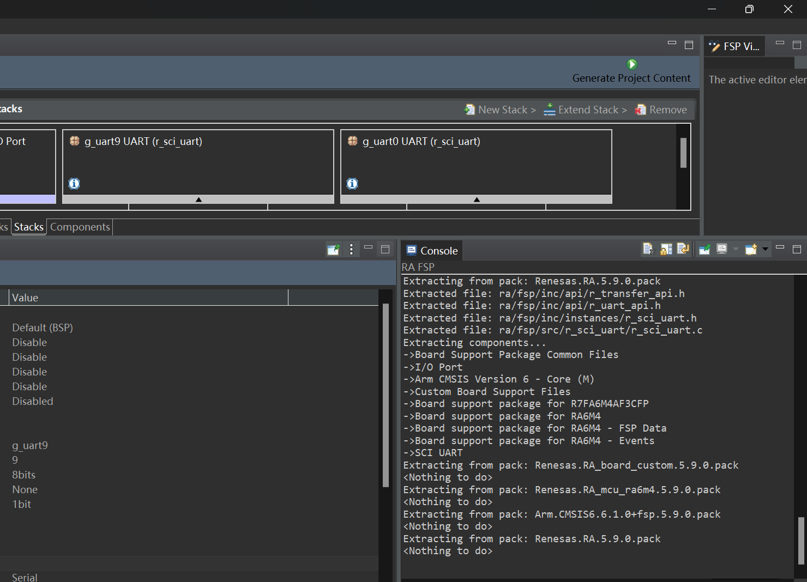Viewport: 807px width, 582px height.
Task: Maximize the Console panel
Action: point(797,249)
